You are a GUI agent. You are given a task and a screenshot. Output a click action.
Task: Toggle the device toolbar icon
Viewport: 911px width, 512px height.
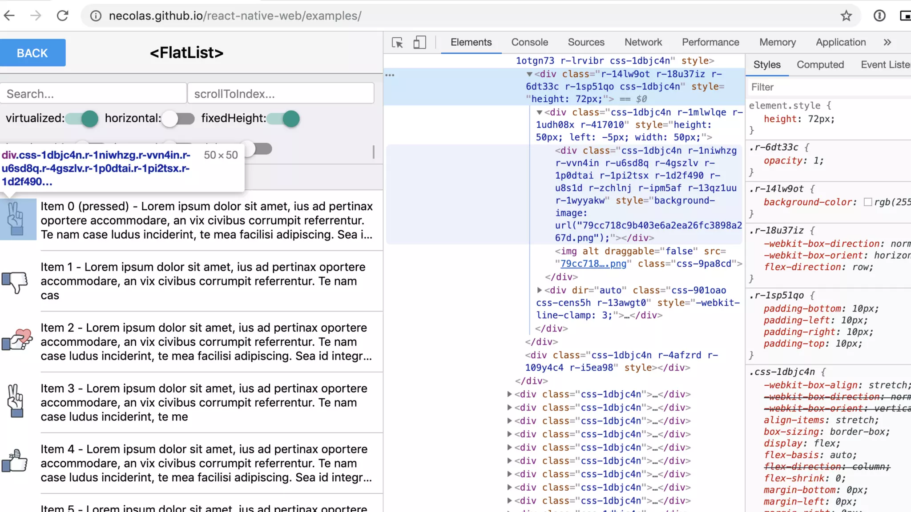pyautogui.click(x=419, y=43)
